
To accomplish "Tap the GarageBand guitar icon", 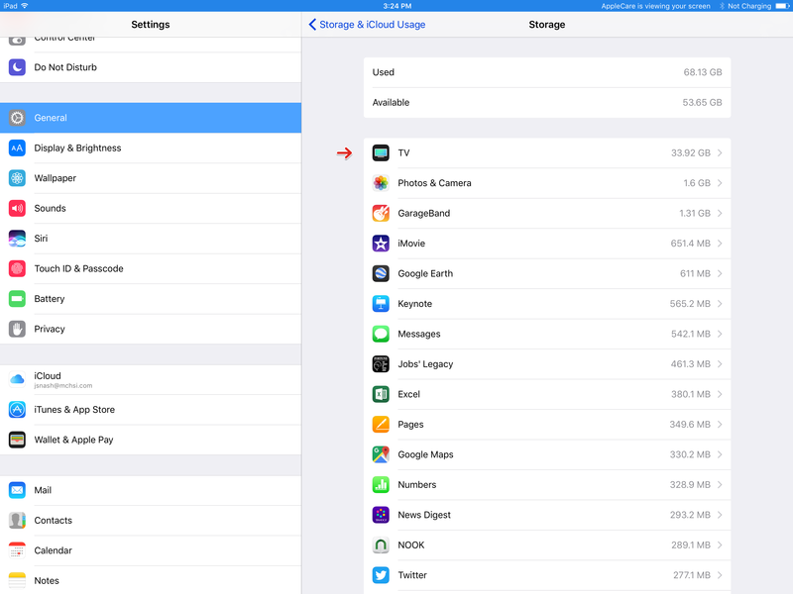I will pos(381,213).
